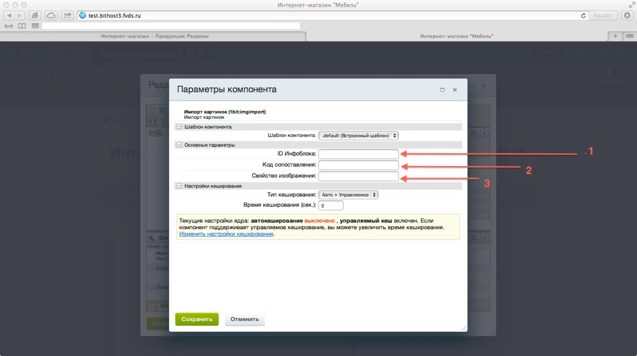This screenshot has height=356, width=637.
Task: Collapse the Основные параметры section
Action: (x=179, y=145)
